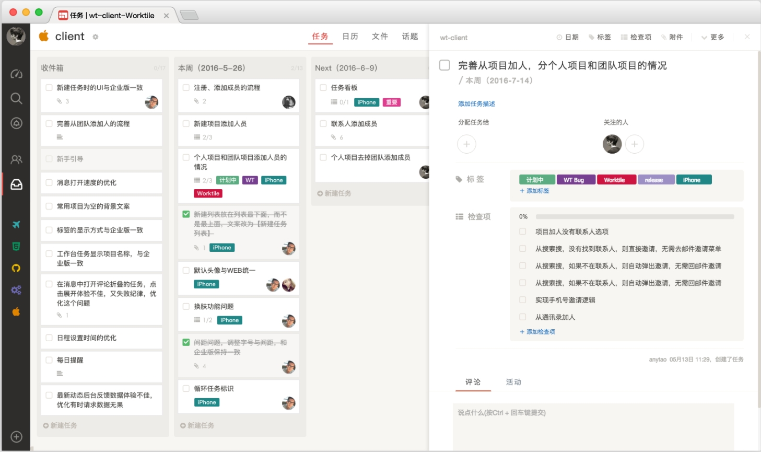Open the yellow GitHub project icon

pyautogui.click(x=16, y=268)
